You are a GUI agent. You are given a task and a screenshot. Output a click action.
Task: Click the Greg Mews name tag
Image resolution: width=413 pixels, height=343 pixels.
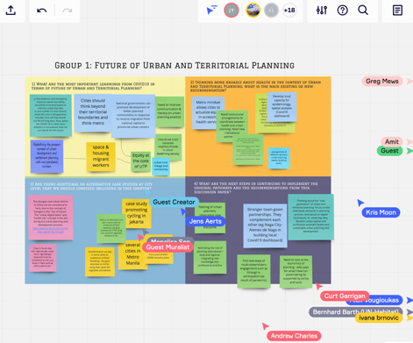tap(382, 81)
